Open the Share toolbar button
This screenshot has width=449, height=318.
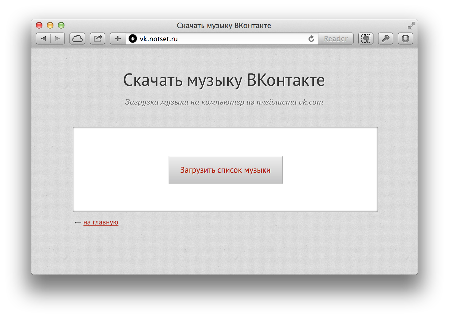tap(98, 39)
